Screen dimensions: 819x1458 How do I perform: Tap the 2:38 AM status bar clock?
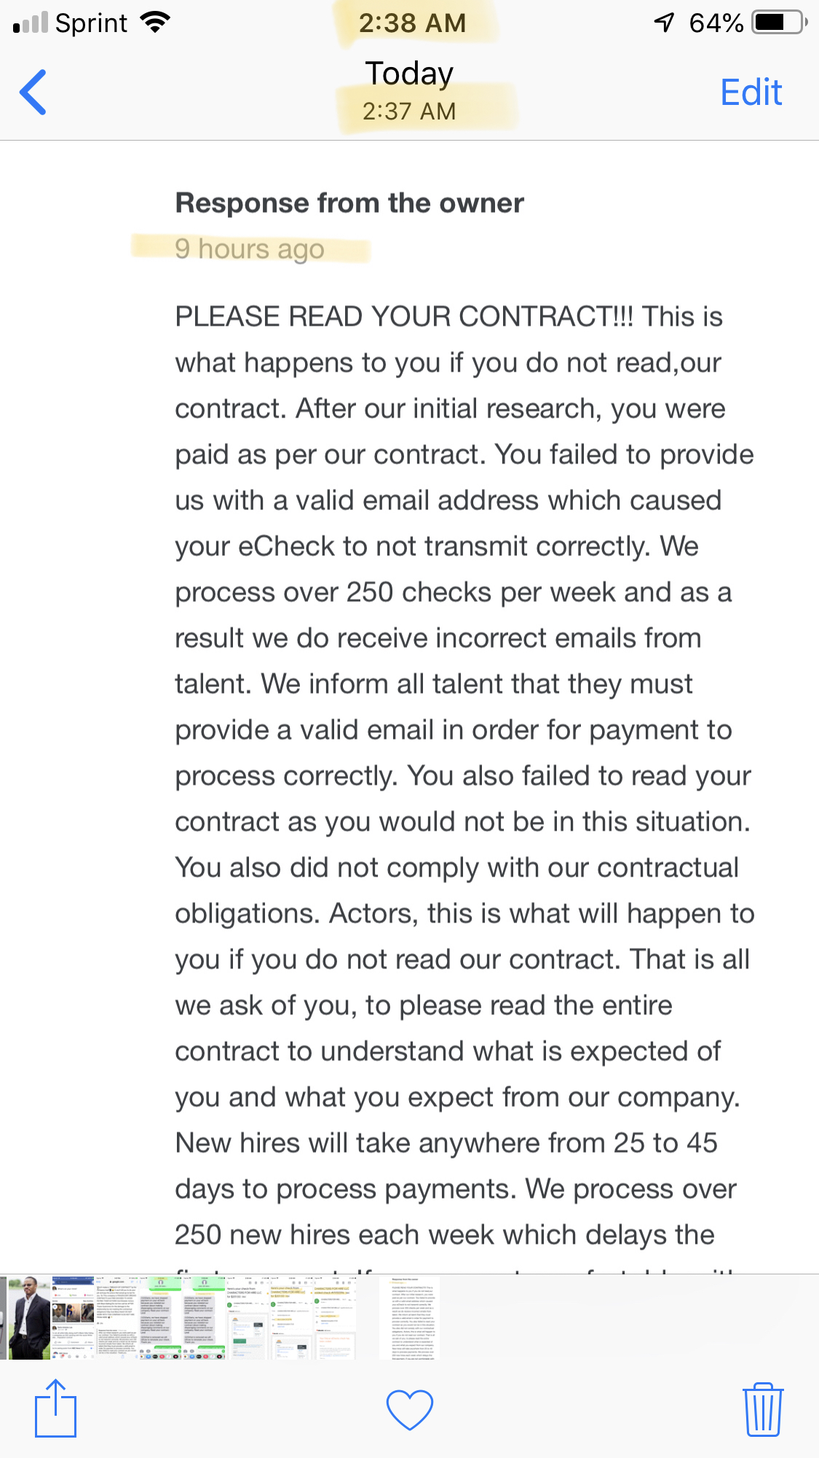(412, 23)
